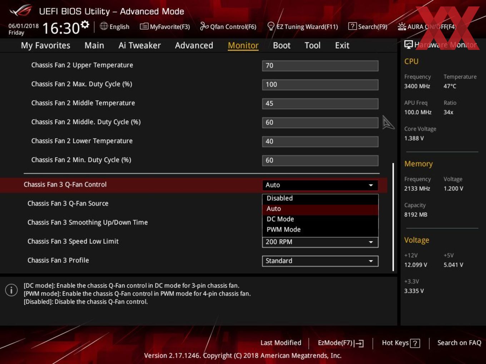The image size is (486, 364).
Task: Click Ratio value 34x
Action: coord(448,112)
